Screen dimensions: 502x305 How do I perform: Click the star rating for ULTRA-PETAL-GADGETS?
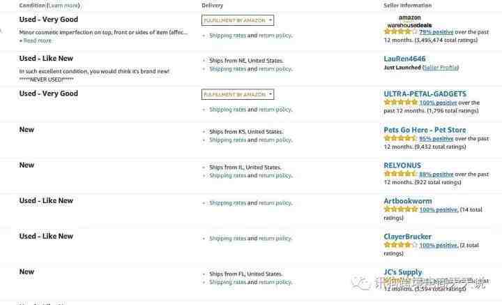[400, 103]
